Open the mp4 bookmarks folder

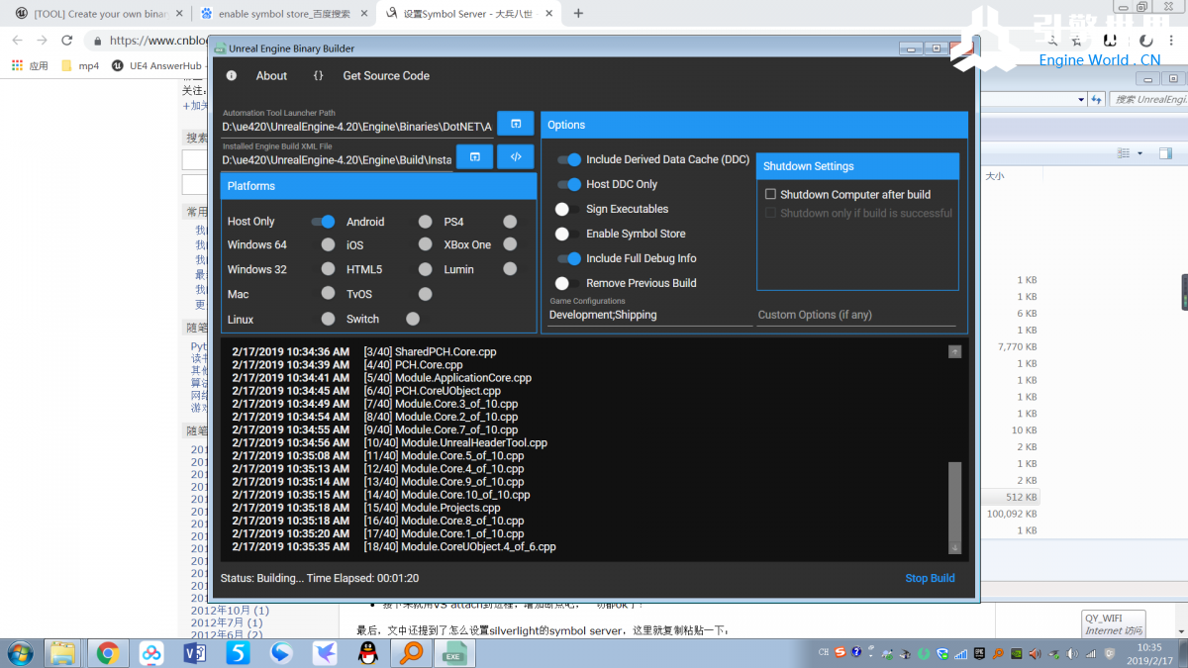(80, 66)
